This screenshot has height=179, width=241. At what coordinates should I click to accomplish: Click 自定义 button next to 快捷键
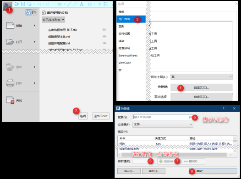[x=202, y=87]
